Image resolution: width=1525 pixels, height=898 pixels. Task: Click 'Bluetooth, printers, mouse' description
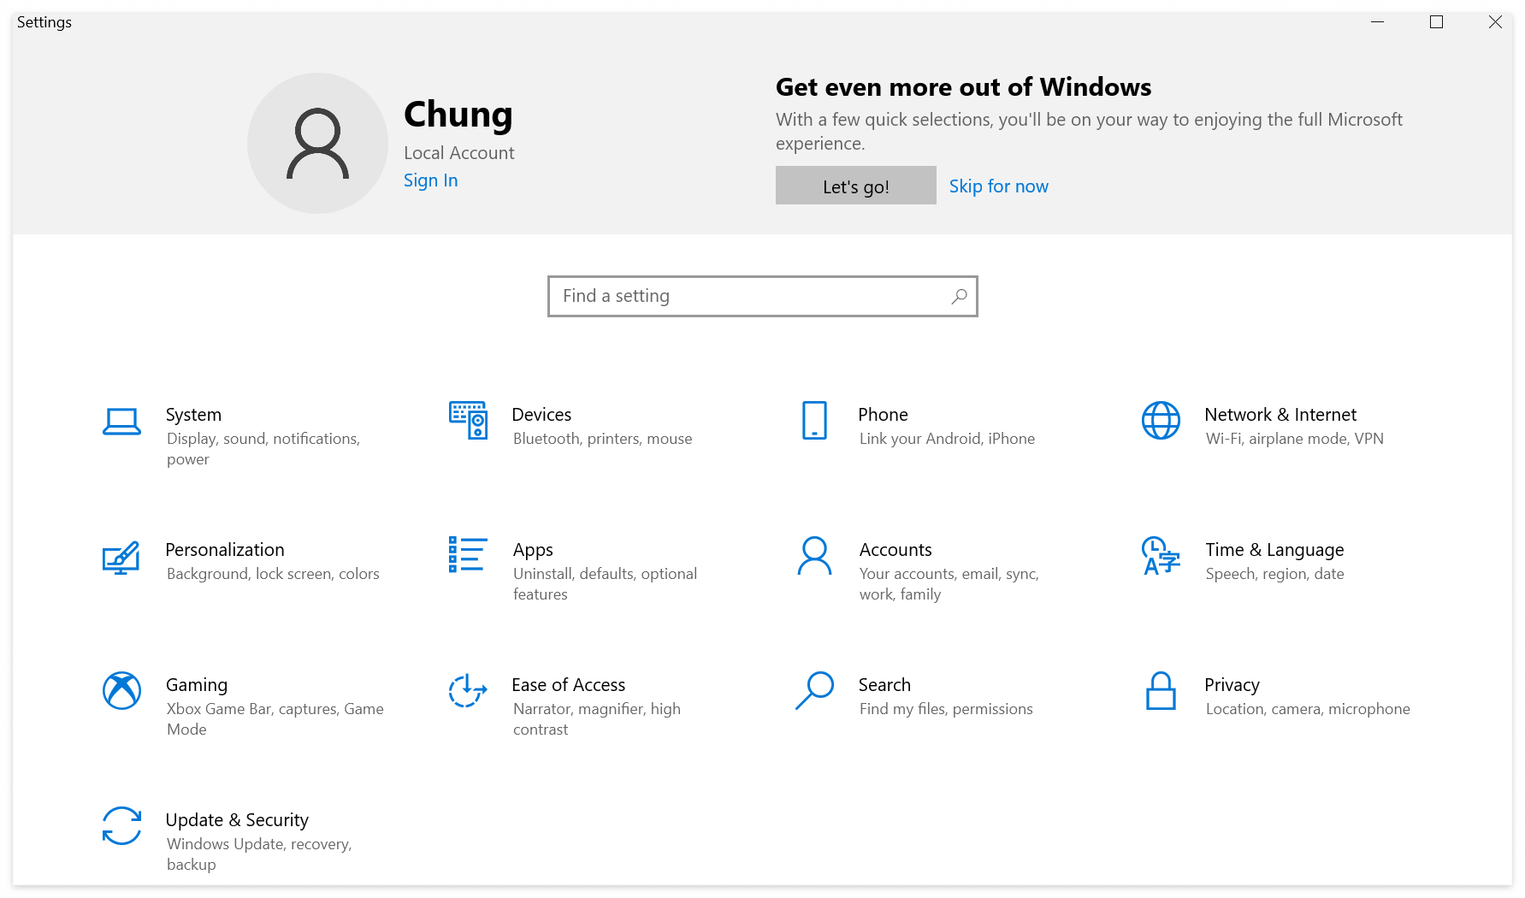[602, 439]
